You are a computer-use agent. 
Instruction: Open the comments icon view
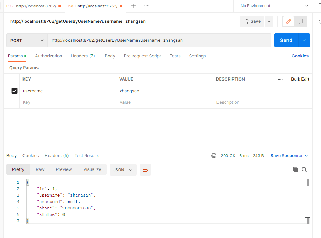(300, 21)
